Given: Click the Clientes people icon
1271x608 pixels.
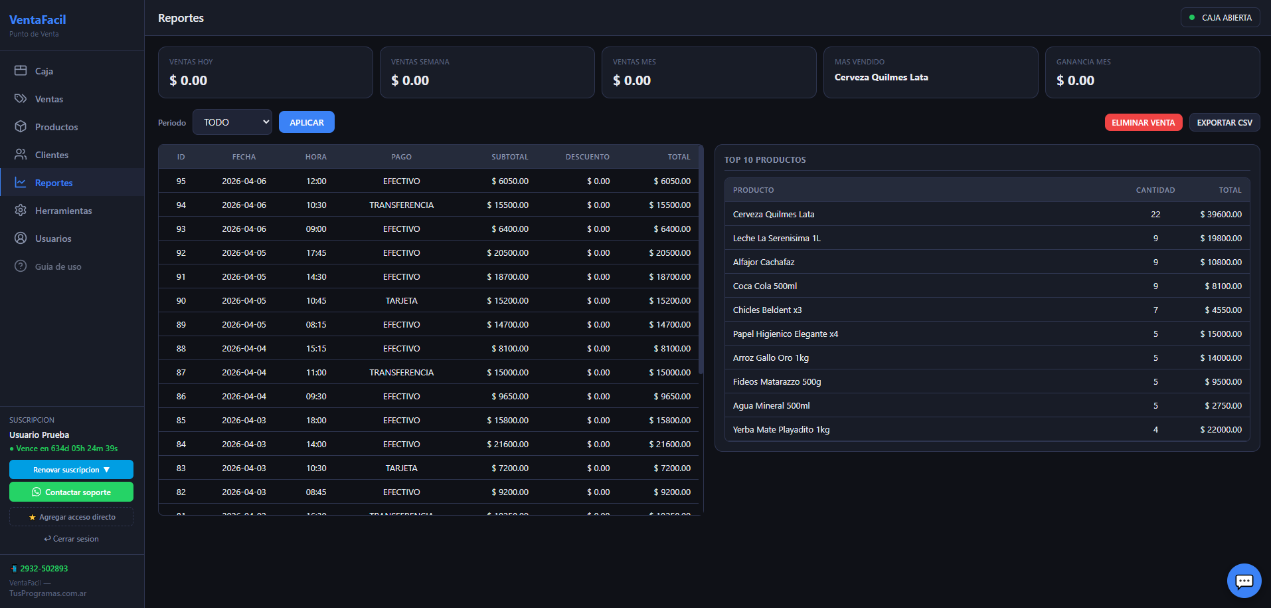Looking at the screenshot, I should (x=21, y=154).
